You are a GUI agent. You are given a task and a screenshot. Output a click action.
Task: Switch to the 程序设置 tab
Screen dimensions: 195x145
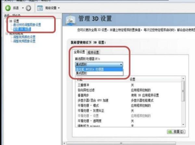(93, 52)
